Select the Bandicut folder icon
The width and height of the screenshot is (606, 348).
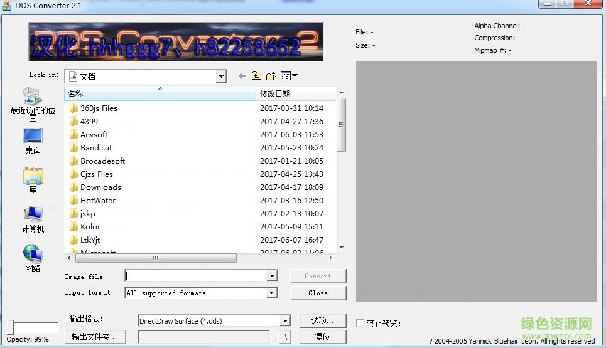pos(73,147)
